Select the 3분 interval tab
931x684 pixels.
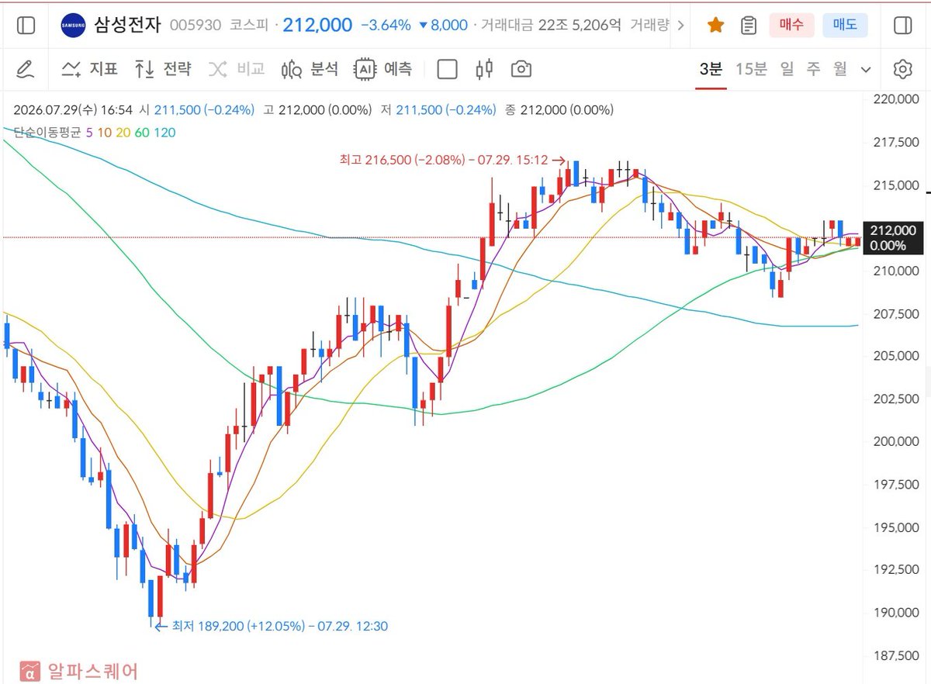point(711,69)
